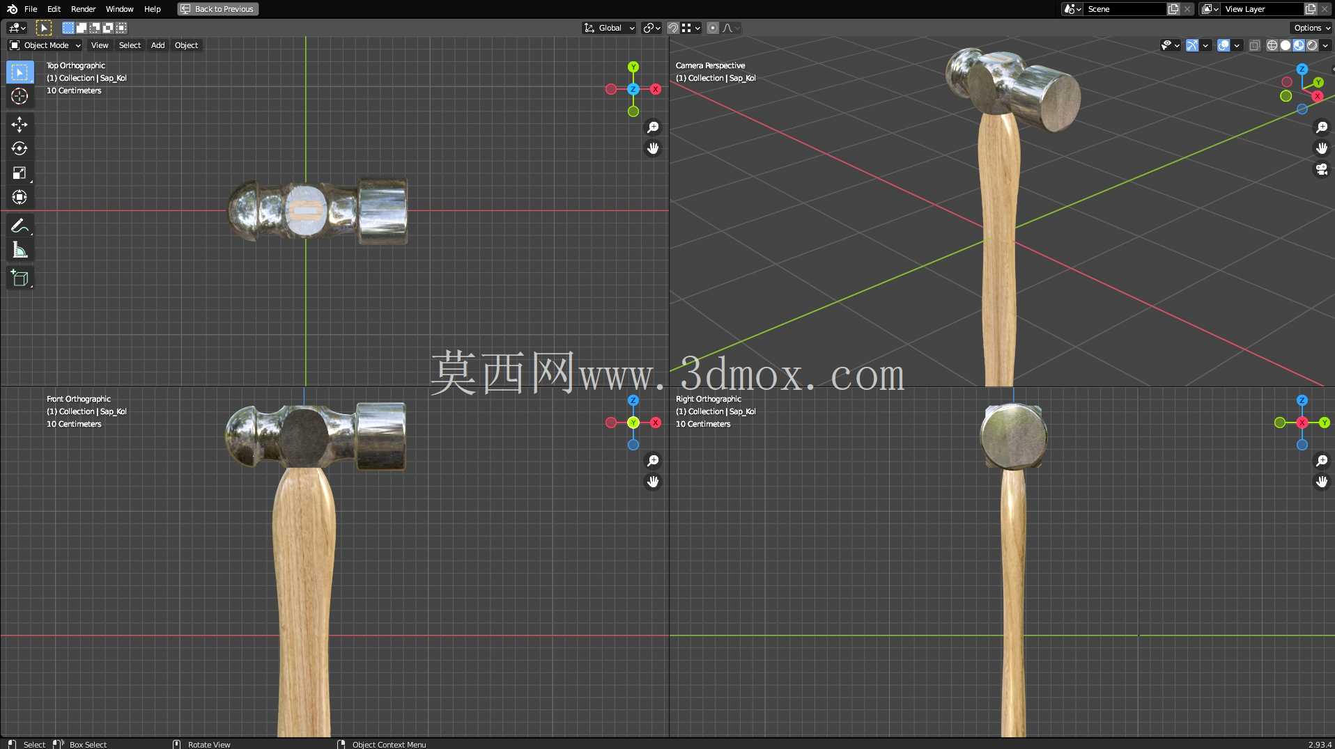1335x749 pixels.
Task: Open the Render menu
Action: (84, 9)
